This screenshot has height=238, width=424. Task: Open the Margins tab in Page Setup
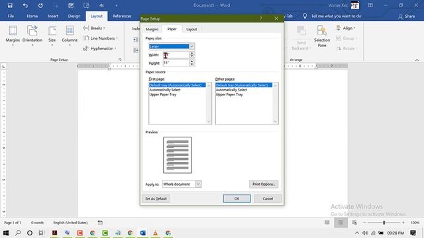pyautogui.click(x=152, y=29)
